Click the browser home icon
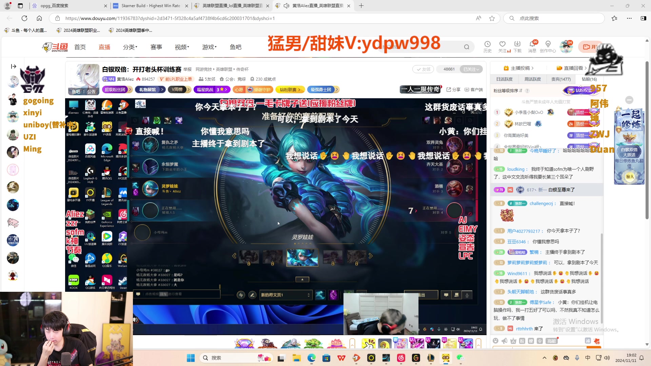Viewport: 651px width, 366px height. [x=39, y=18]
